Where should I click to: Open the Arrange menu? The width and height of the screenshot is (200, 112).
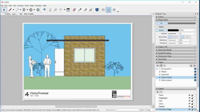(20, 6)
